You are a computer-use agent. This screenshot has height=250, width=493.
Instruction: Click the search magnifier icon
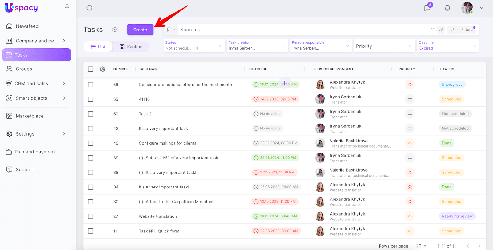[x=89, y=8]
